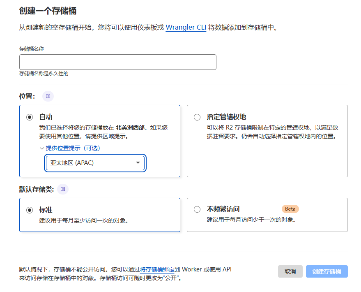
Task: Click the orange Beta badge
Action: [x=290, y=209]
